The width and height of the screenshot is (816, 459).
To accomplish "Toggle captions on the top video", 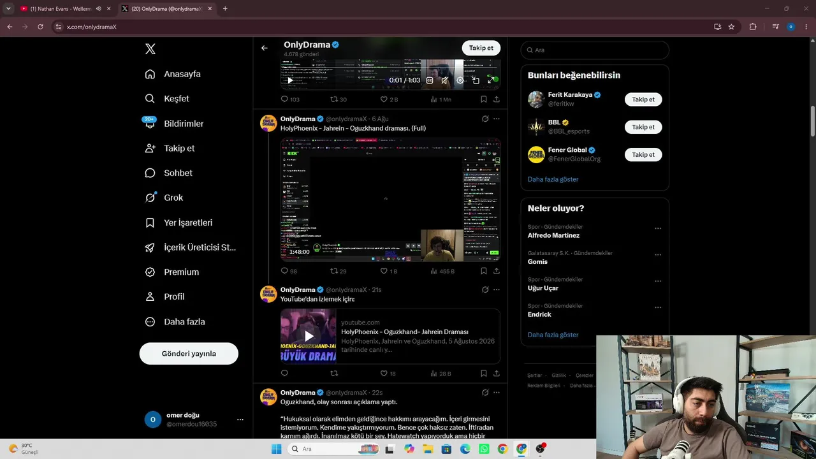I will [430, 80].
